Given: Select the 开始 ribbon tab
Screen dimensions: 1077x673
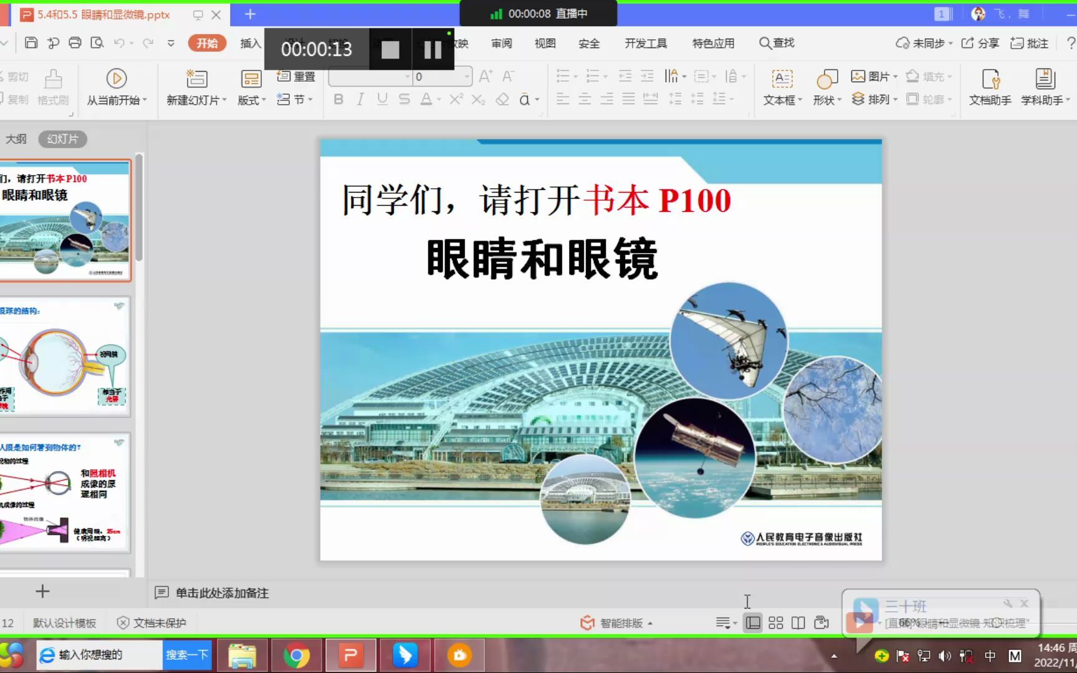Looking at the screenshot, I should (207, 43).
